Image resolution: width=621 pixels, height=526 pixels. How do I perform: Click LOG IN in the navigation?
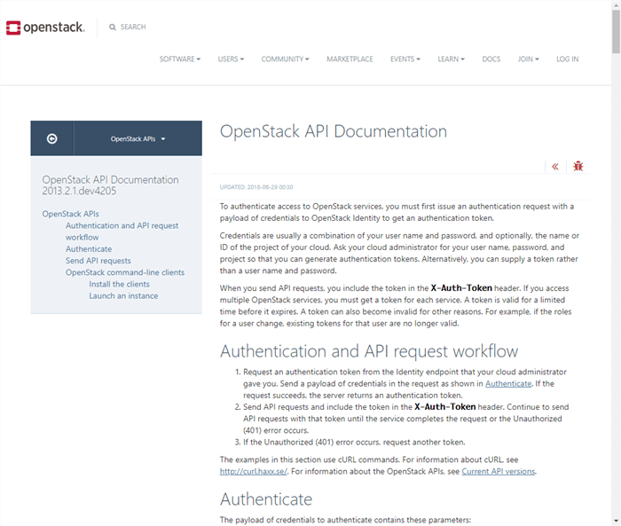pyautogui.click(x=567, y=59)
